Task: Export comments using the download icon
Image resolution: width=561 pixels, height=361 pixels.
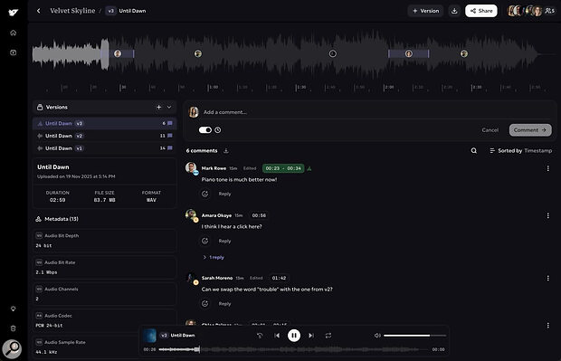Action: click(x=226, y=150)
